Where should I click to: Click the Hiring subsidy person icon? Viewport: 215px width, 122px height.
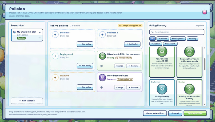(162, 89)
